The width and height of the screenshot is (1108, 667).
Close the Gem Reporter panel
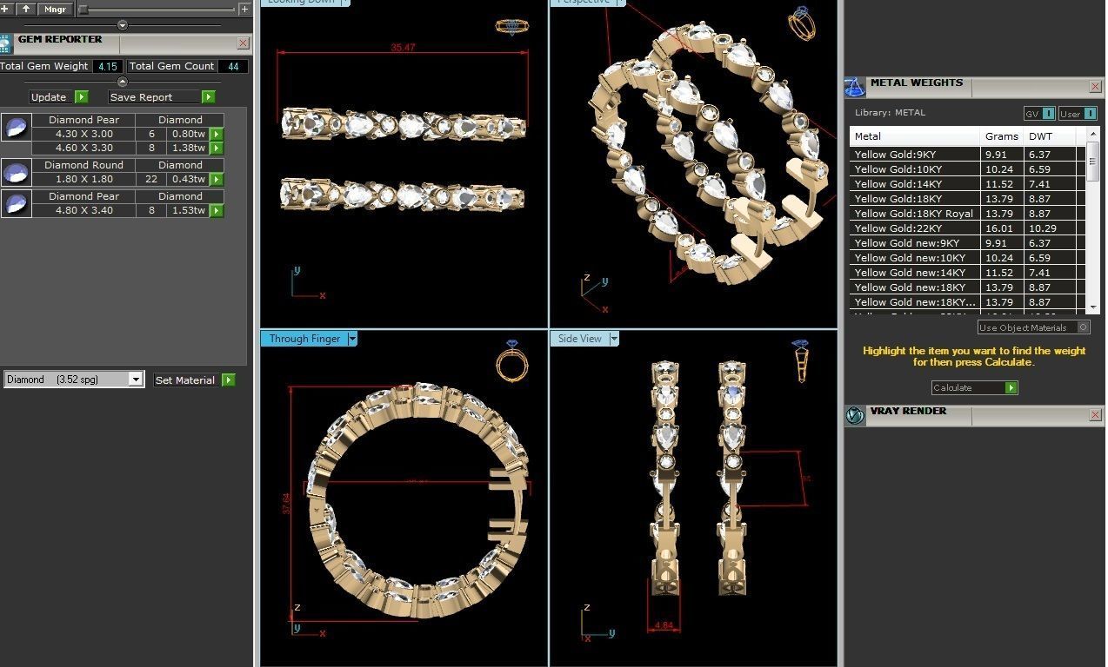pos(243,43)
